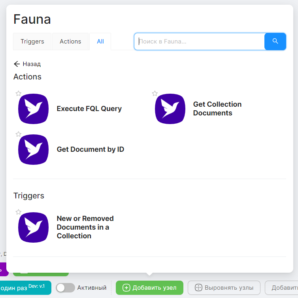Star the Get Document by ID action
The height and width of the screenshot is (298, 298).
coord(19,134)
